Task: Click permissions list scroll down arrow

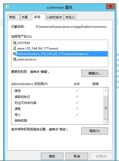Action: [106, 122]
